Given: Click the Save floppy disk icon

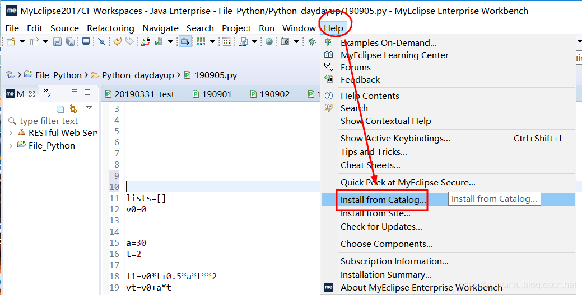Looking at the screenshot, I should pyautogui.click(x=57, y=41).
